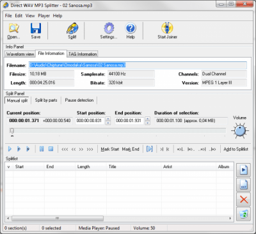256x234 pixels.
Task: Click the stop playback button
Action: pos(51,149)
